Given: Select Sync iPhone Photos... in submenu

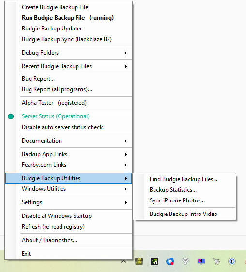Looking at the screenshot, I should click(184, 200).
